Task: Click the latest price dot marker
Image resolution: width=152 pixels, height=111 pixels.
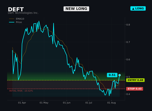Action: [x=119, y=75]
